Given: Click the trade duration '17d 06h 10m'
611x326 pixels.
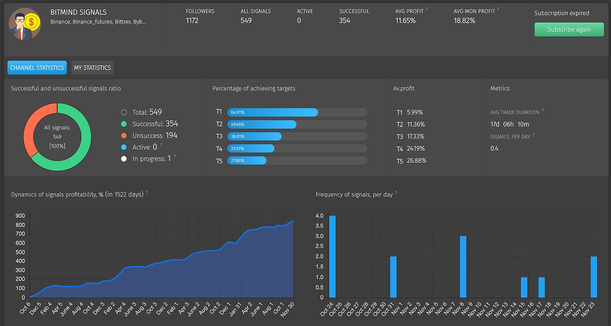Looking at the screenshot, I should click(510, 124).
